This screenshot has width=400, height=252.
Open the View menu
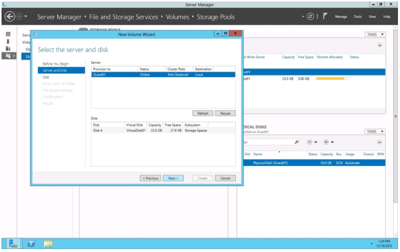tap(372, 17)
